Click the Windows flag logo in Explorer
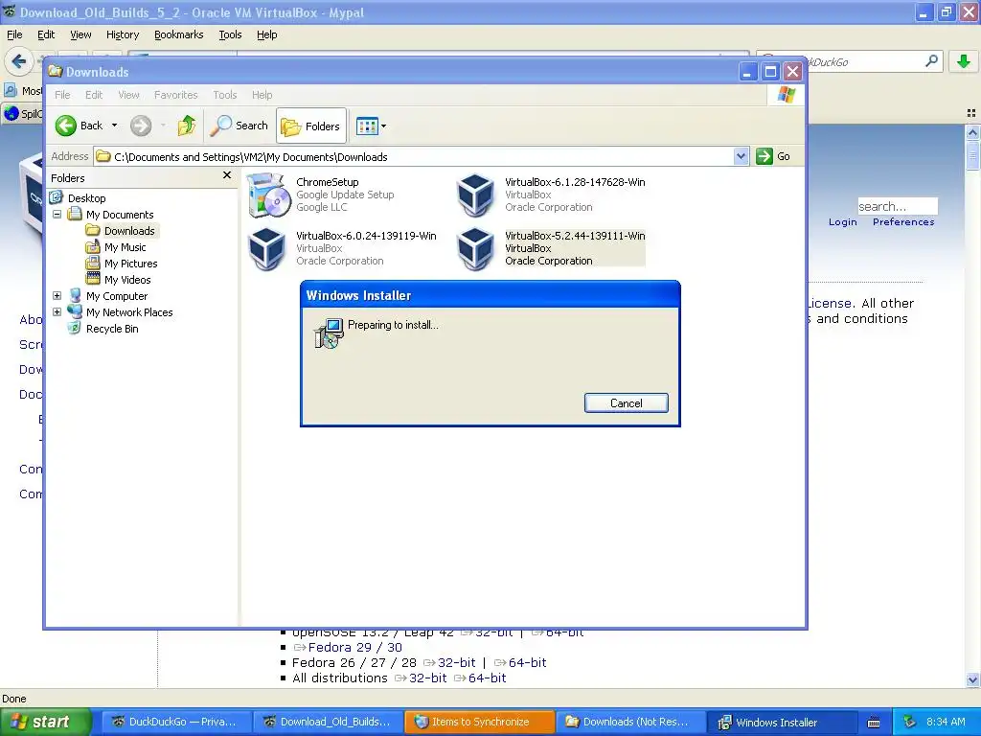Image resolution: width=981 pixels, height=736 pixels. click(787, 95)
